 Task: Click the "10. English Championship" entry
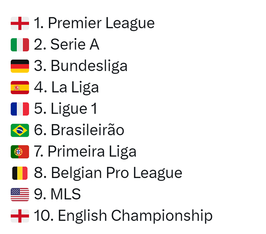(123, 216)
